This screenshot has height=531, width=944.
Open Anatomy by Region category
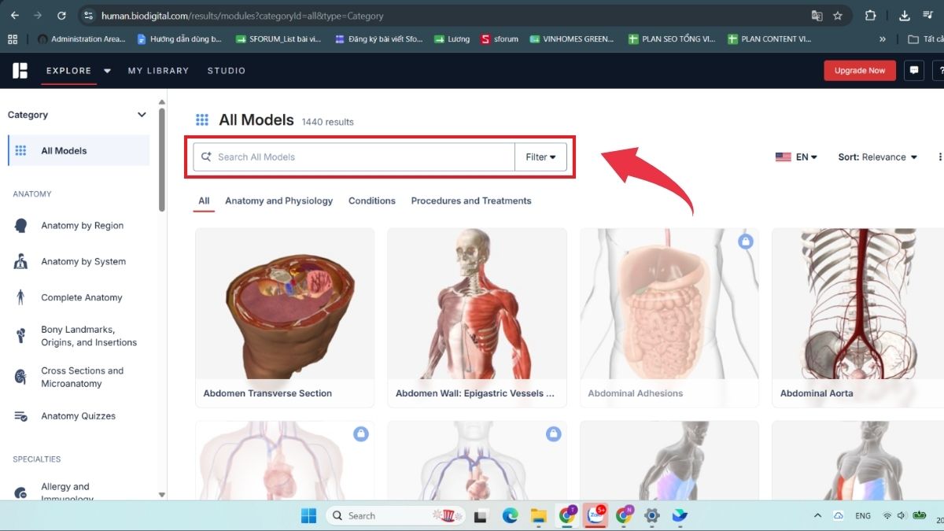82,226
